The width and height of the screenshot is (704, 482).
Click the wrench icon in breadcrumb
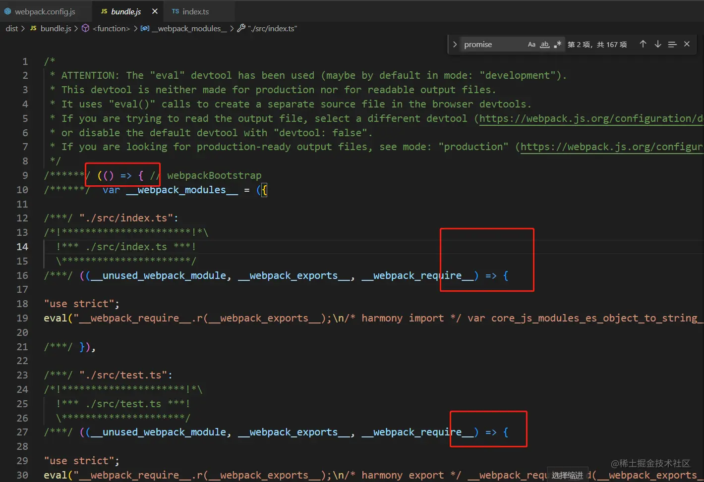click(x=241, y=28)
